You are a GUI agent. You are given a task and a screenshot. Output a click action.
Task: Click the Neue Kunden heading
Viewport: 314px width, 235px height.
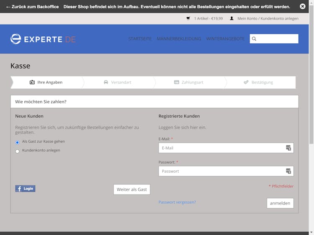coord(29,116)
